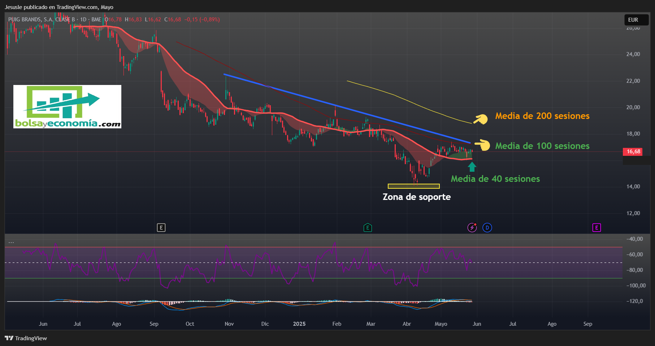Image resolution: width=655 pixels, height=346 pixels.
Task: Select the Media de 200 sesiones text annotation
Action: [x=542, y=116]
